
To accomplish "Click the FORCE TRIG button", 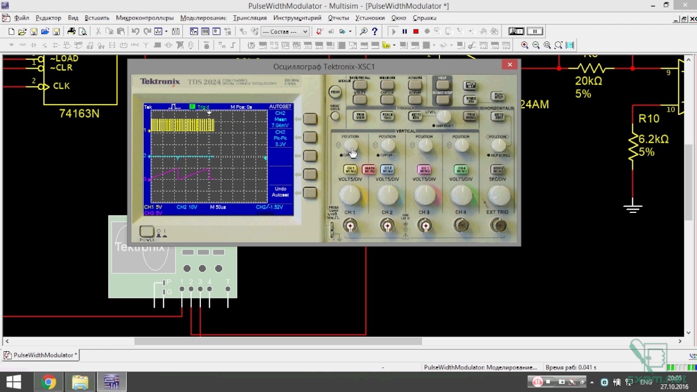I will point(387,116).
